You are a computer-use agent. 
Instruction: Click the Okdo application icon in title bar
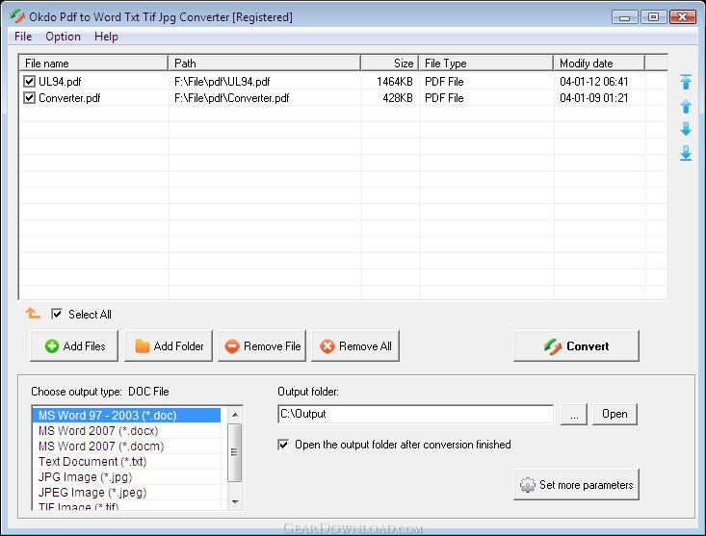(x=17, y=16)
